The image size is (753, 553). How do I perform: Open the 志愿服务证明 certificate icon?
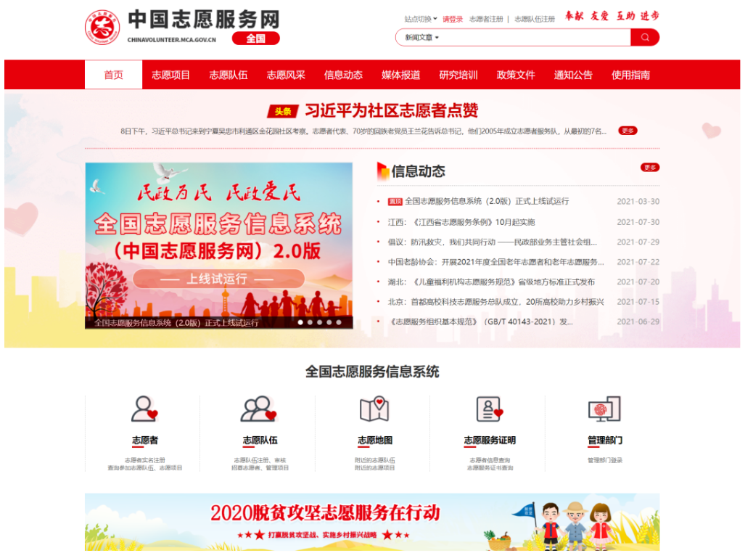pos(490,409)
